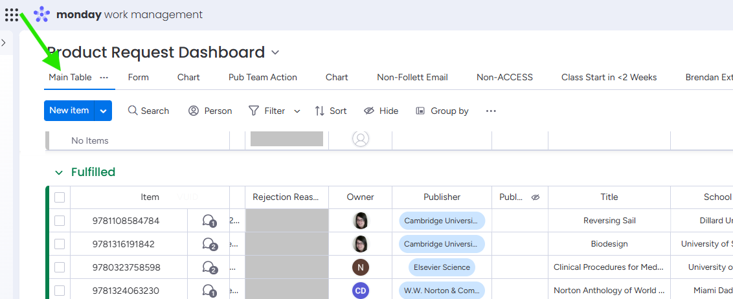
Task: Click the owner avatar labeled CD
Action: click(361, 291)
